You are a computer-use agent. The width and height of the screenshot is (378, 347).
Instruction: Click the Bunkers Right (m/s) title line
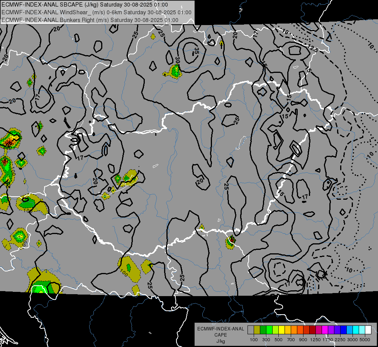coord(90,20)
